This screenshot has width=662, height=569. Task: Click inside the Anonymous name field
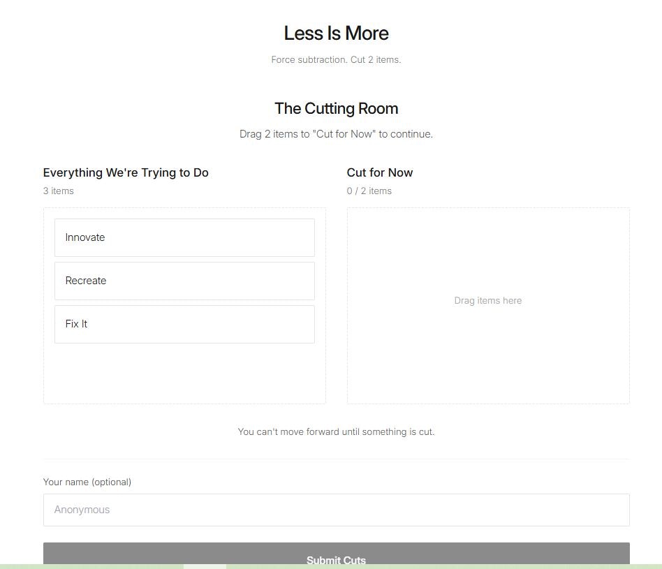[336, 510]
